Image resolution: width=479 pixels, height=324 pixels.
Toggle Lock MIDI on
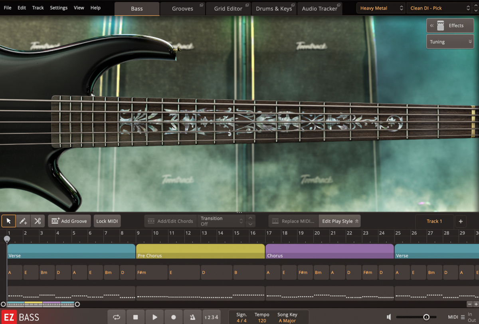click(x=107, y=221)
